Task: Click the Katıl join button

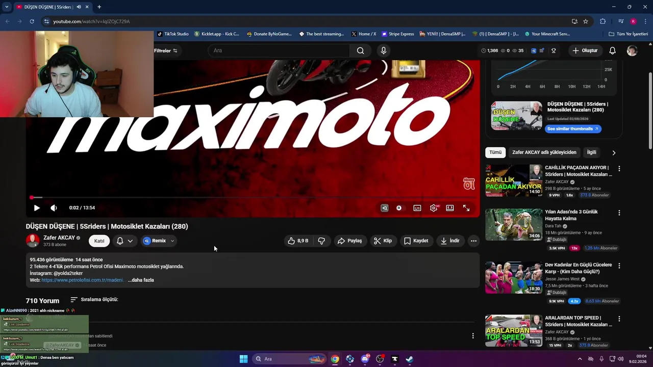Action: pos(99,241)
